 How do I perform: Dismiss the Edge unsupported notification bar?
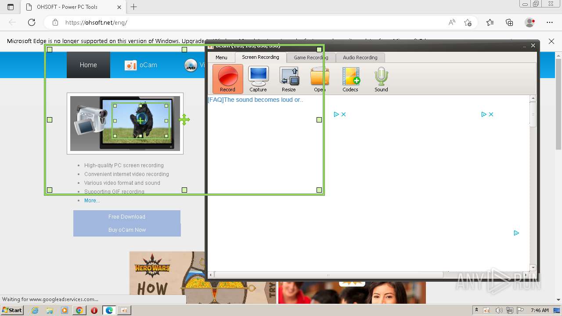pyautogui.click(x=551, y=41)
